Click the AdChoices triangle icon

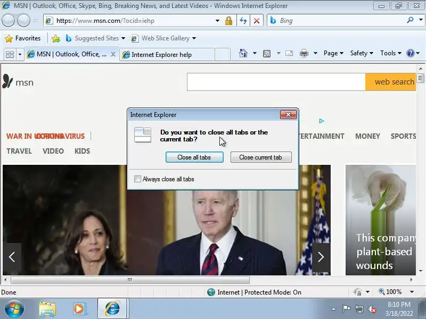point(322,121)
